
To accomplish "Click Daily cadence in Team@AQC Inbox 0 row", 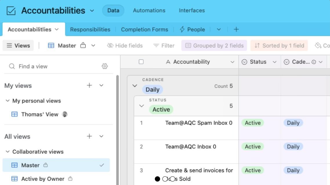I will [293, 147].
